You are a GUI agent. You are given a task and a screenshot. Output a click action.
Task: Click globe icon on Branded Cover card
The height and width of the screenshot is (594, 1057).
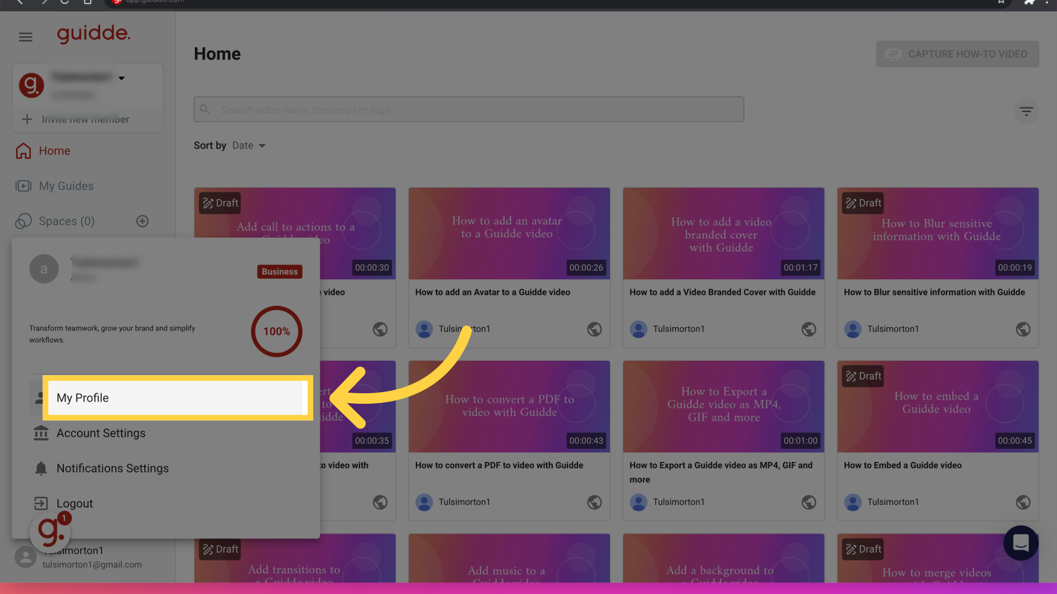coord(809,329)
